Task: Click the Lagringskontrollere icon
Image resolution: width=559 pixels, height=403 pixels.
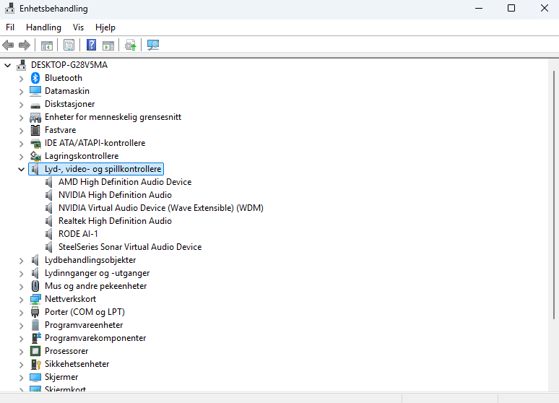Action: tap(35, 156)
